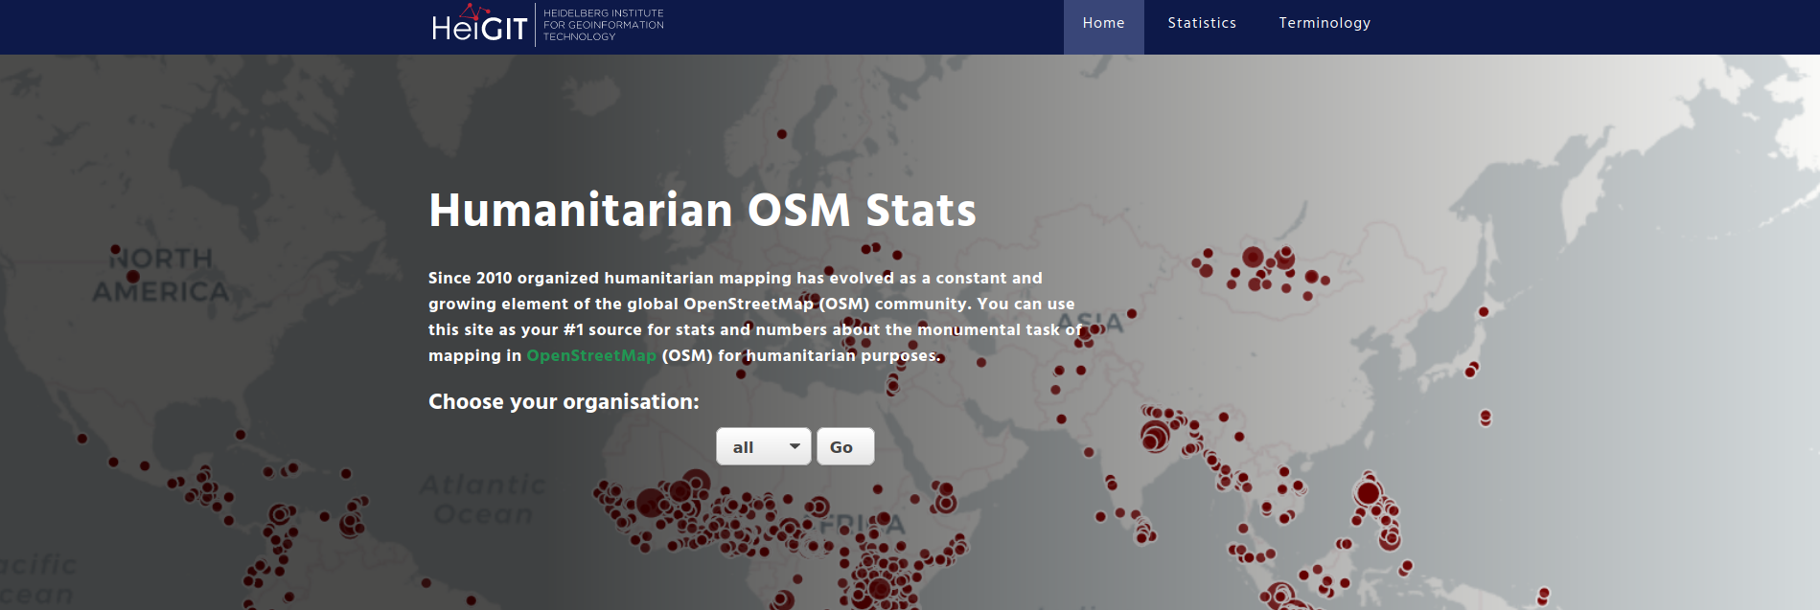Click the NORTH AMERICA map label
The height and width of the screenshot is (610, 1820).
(161, 275)
